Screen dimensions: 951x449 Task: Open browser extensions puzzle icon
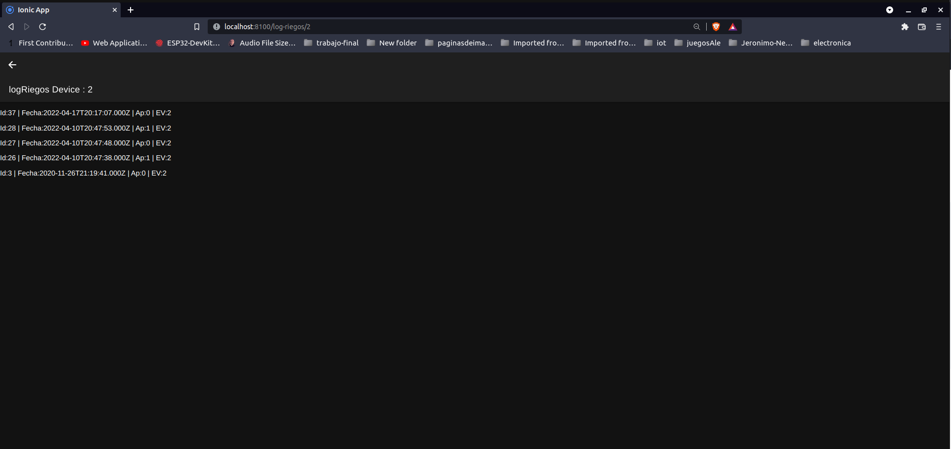coord(905,27)
